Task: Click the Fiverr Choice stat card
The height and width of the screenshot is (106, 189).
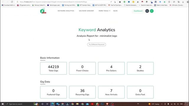Action: click(x=82, y=68)
